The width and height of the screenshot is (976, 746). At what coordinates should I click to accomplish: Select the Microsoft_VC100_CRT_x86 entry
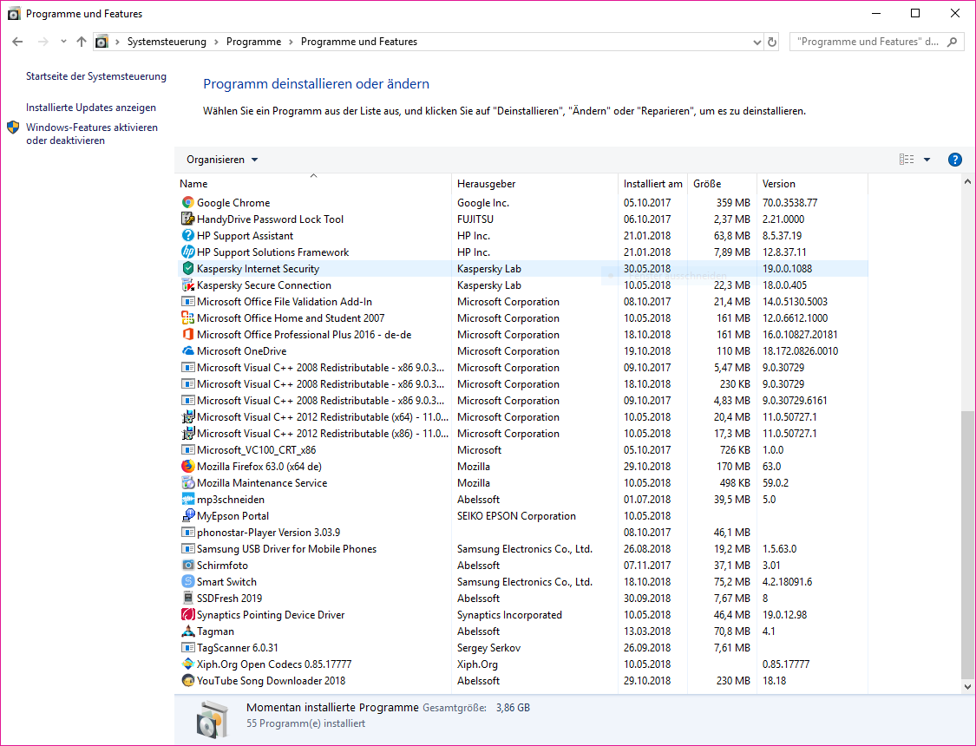[x=521, y=450]
